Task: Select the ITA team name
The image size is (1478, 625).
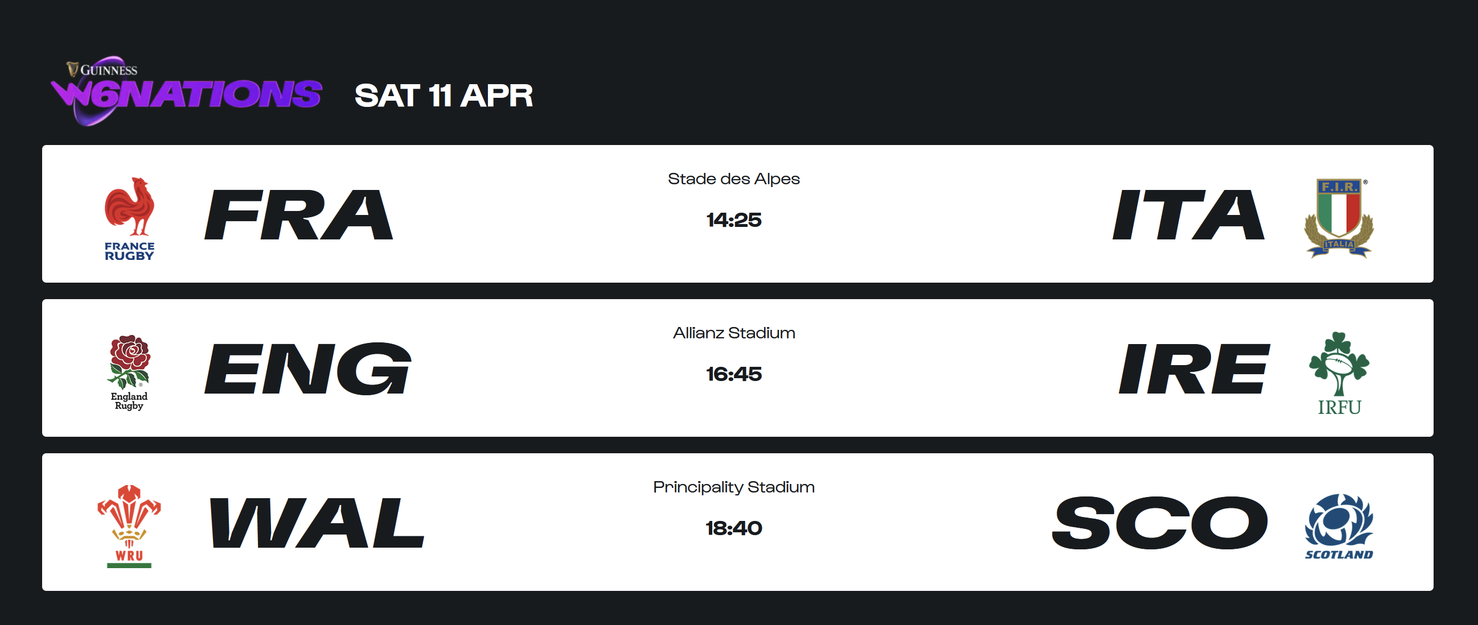Action: point(1188,215)
